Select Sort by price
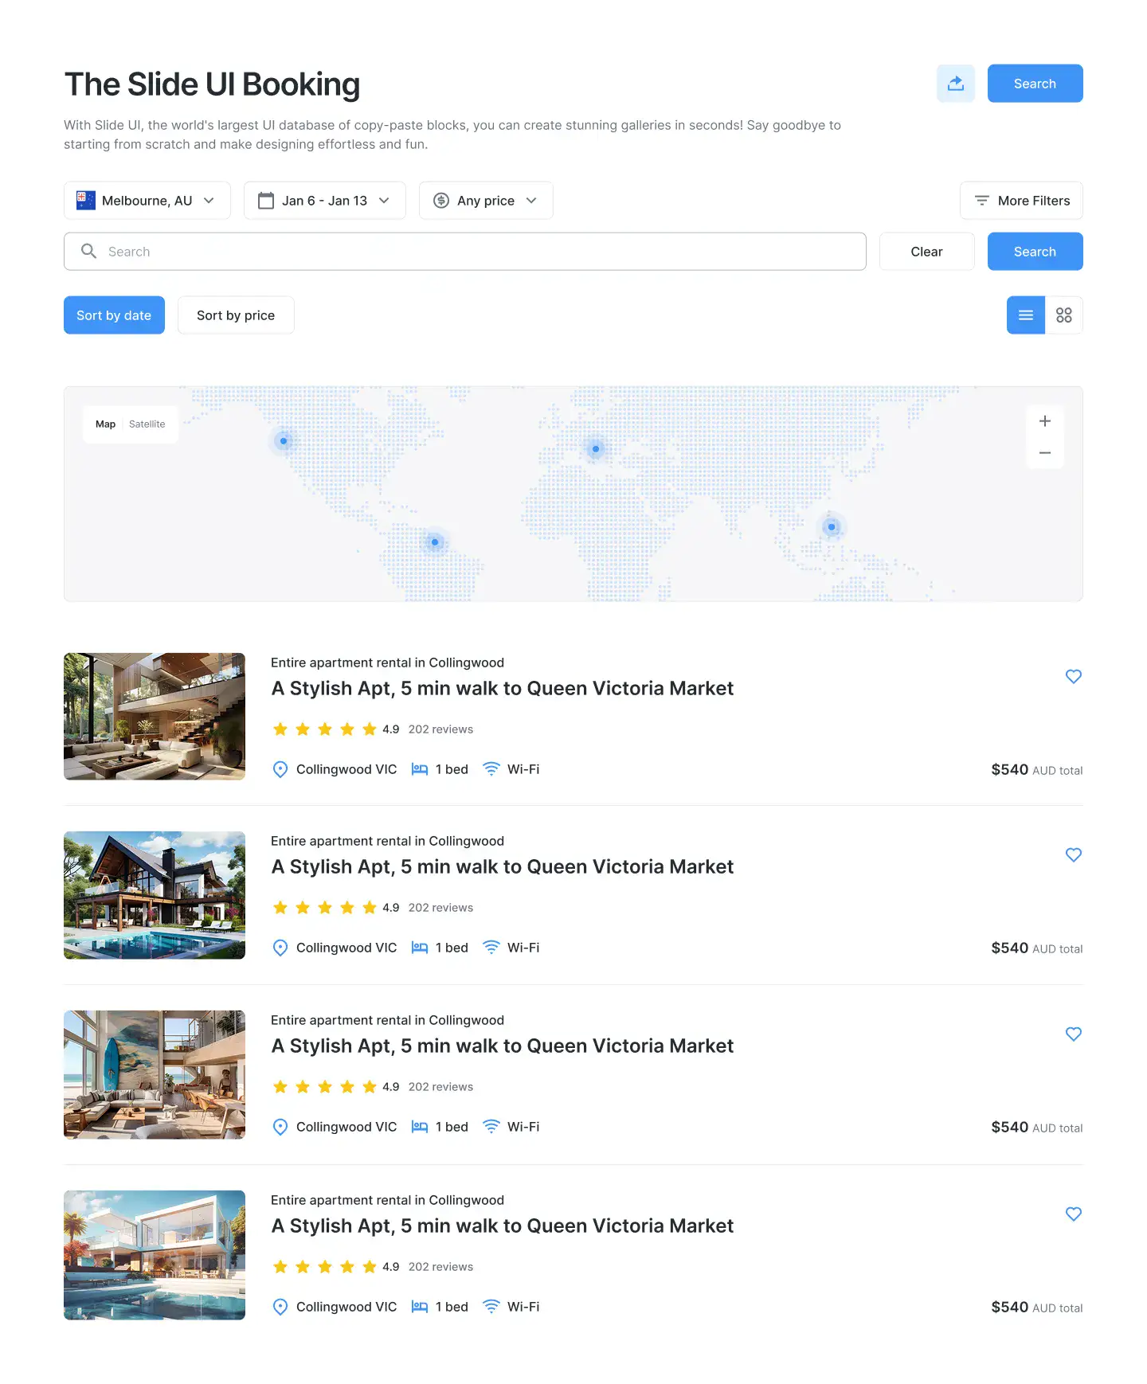Image resolution: width=1147 pixels, height=1384 pixels. point(236,315)
